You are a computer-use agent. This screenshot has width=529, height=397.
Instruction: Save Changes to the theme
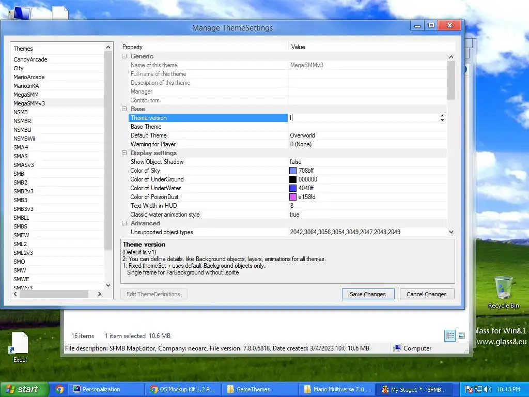click(x=368, y=294)
